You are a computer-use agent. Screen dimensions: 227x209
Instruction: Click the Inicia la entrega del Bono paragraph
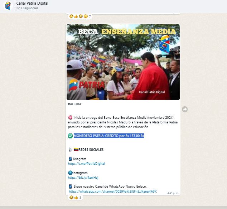(123, 122)
